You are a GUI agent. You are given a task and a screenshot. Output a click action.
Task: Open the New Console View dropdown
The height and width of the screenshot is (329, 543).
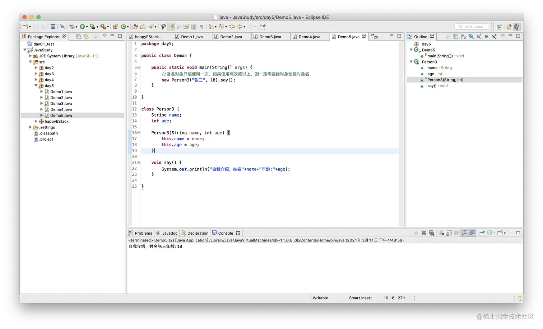(x=505, y=233)
